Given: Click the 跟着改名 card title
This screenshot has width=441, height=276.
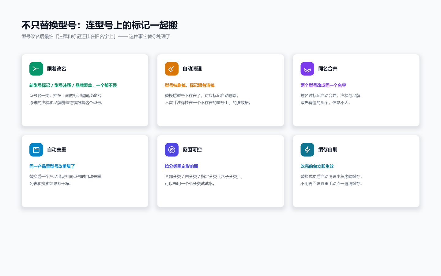Looking at the screenshot, I should 57,69.
